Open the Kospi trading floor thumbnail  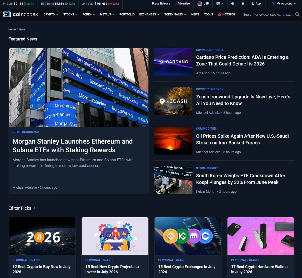[173, 180]
